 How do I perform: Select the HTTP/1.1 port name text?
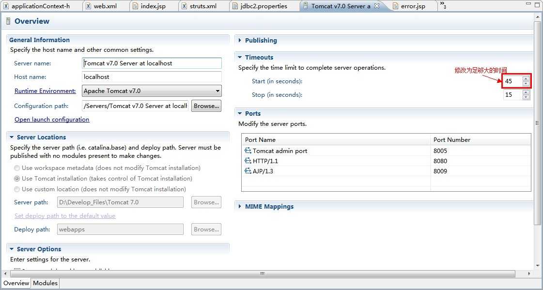265,161
